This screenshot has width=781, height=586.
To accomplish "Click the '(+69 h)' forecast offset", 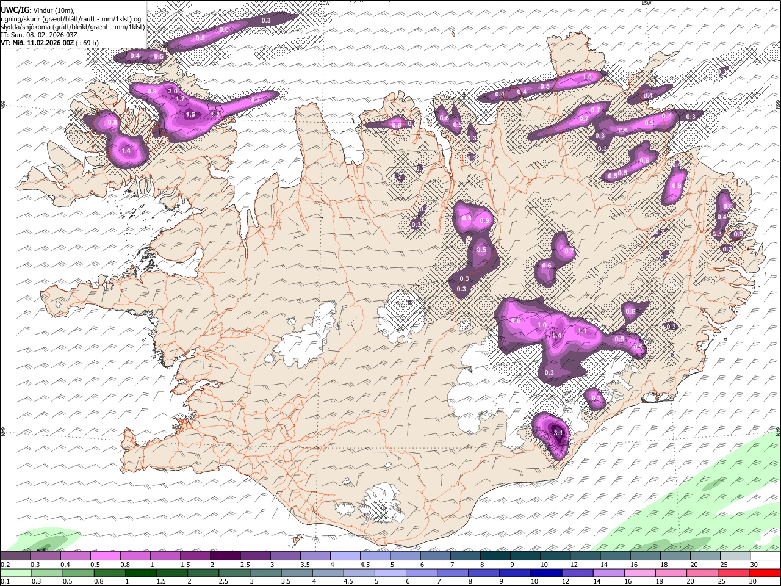I will coord(88,43).
